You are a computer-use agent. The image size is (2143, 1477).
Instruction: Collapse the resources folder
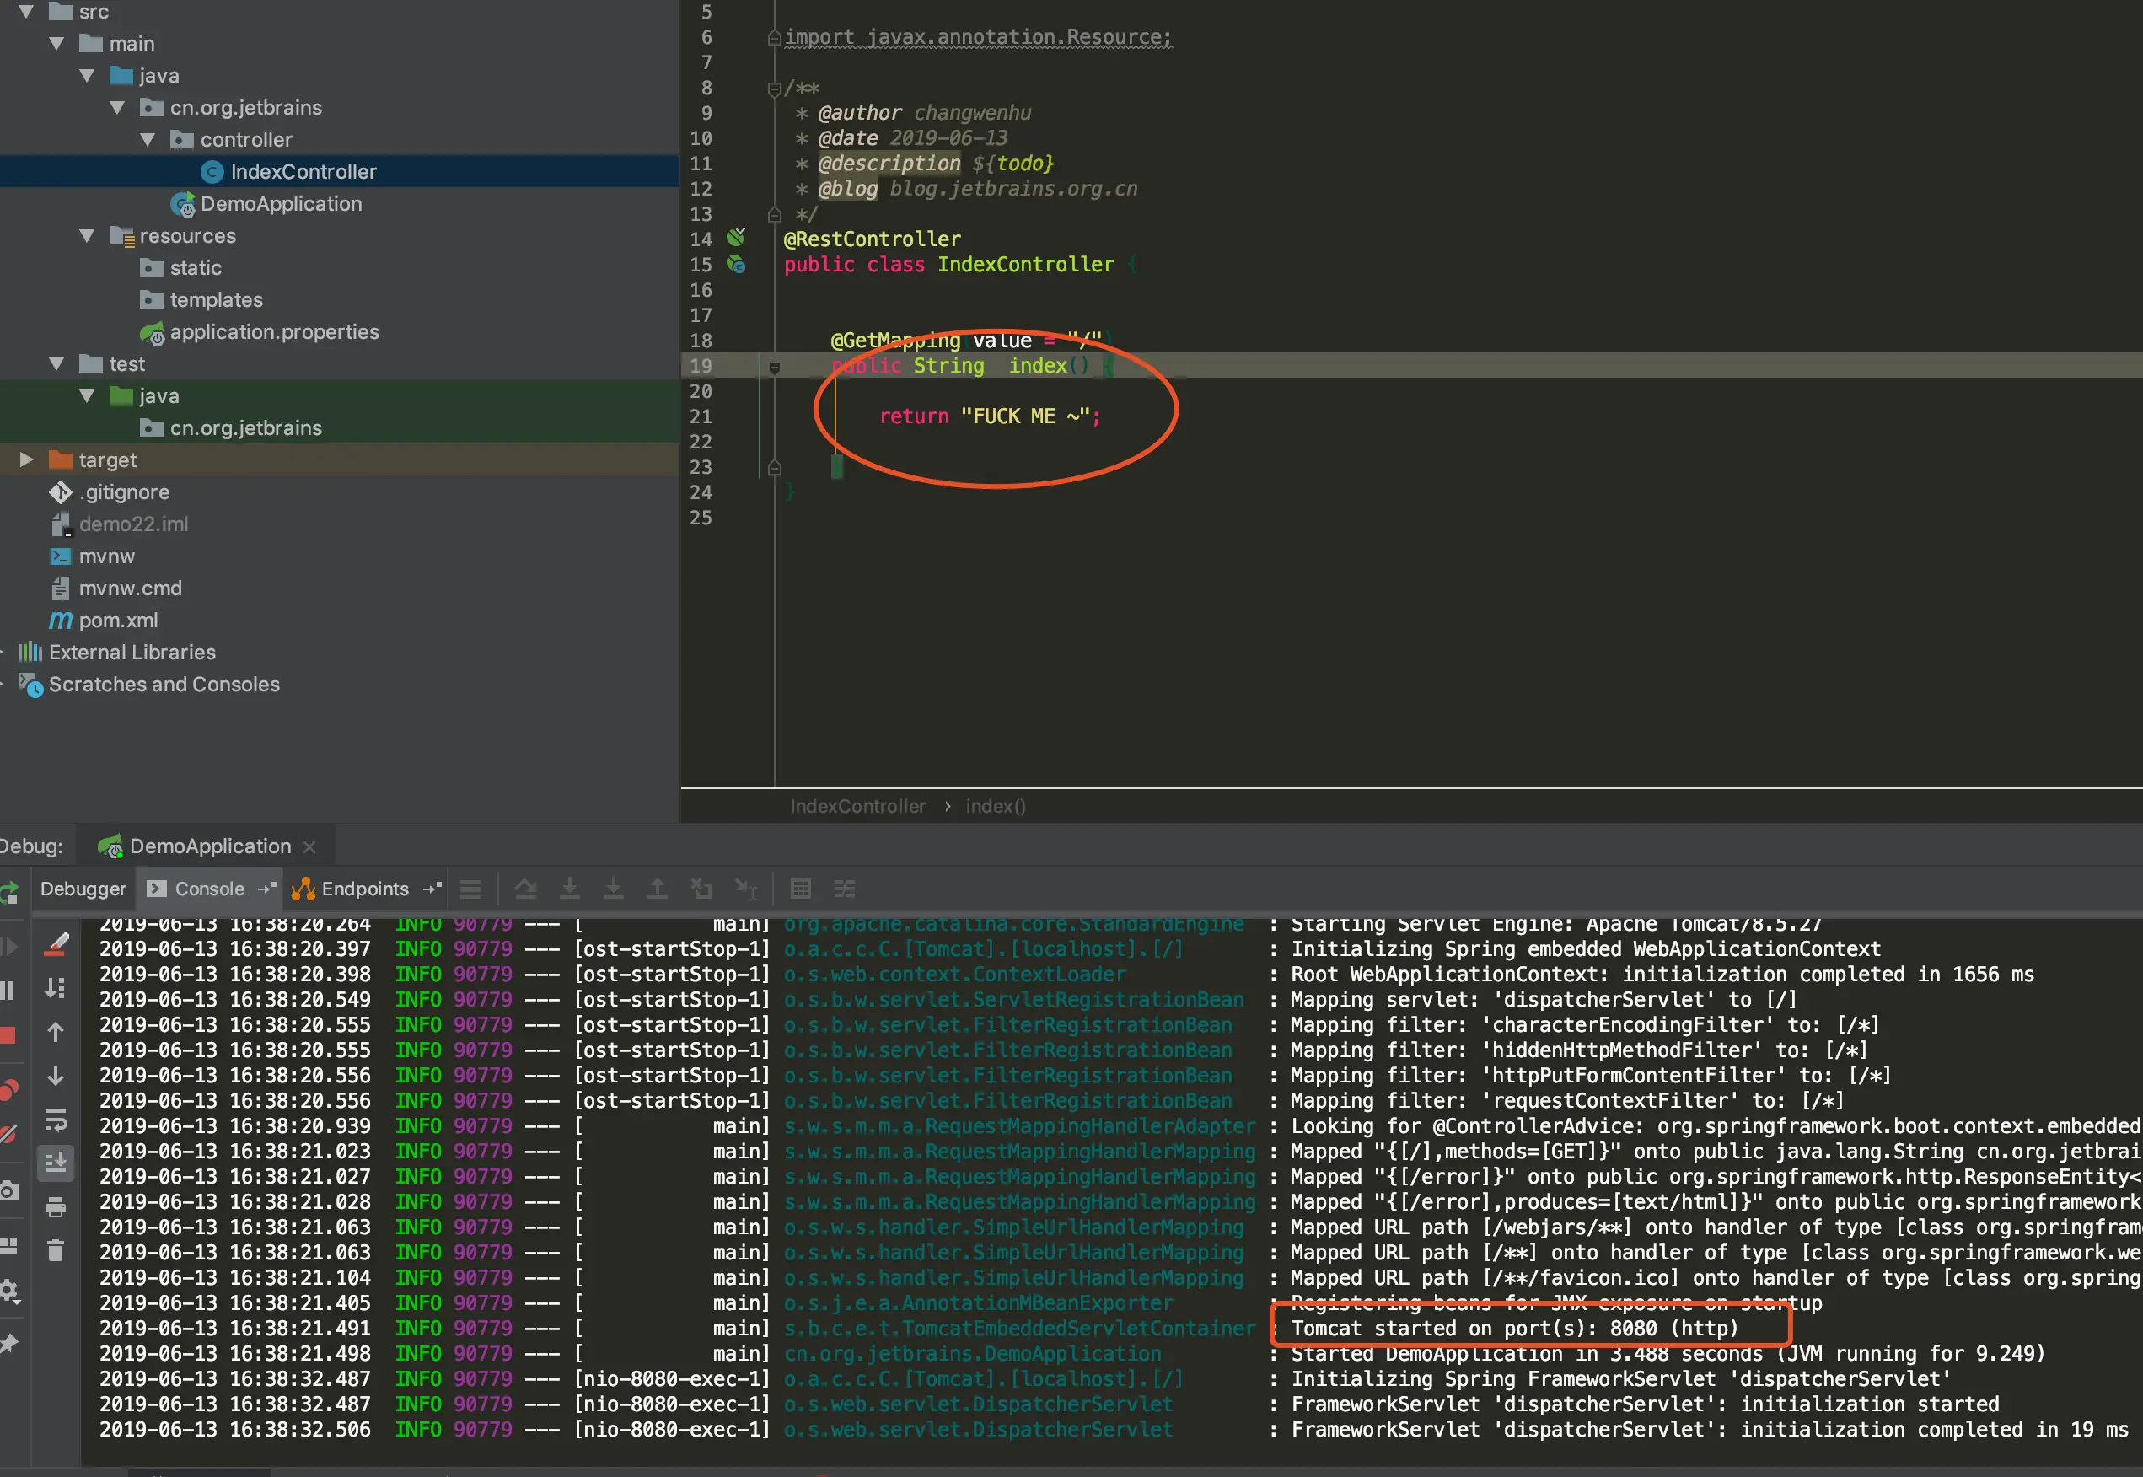[x=87, y=236]
